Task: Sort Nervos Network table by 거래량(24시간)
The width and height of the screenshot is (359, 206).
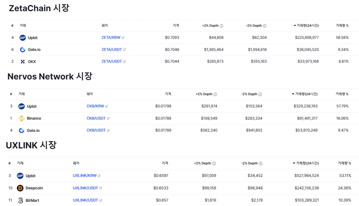Action: tap(305, 94)
